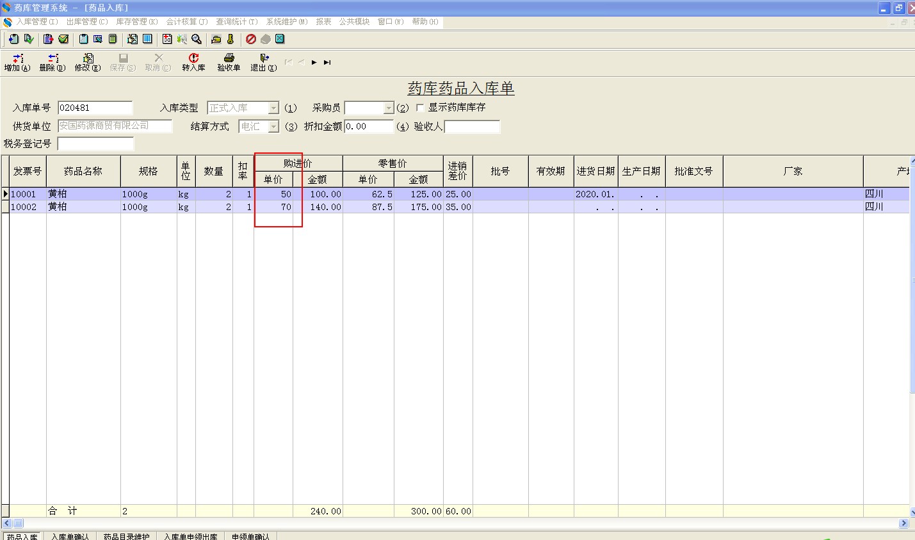Open the 系统维护(M) menu
The height and width of the screenshot is (540, 915).
(287, 22)
